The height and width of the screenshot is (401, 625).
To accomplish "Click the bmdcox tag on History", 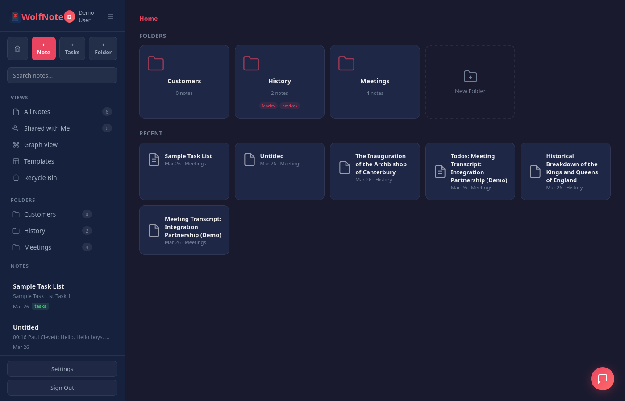I will point(290,106).
